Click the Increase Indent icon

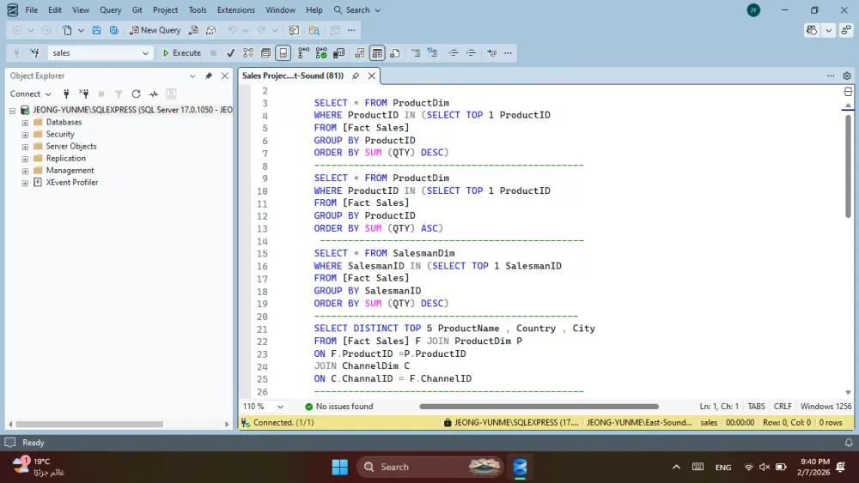click(x=471, y=53)
